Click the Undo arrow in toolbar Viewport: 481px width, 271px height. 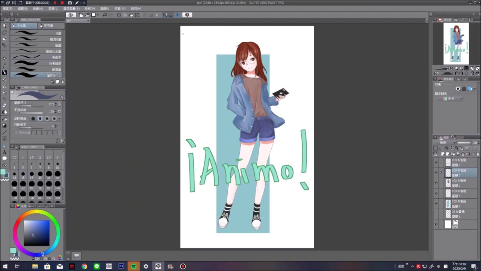(105, 15)
